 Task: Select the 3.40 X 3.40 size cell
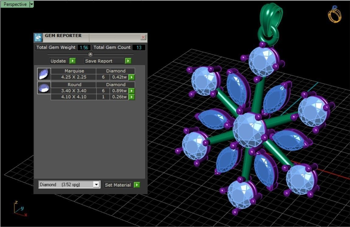click(74, 91)
